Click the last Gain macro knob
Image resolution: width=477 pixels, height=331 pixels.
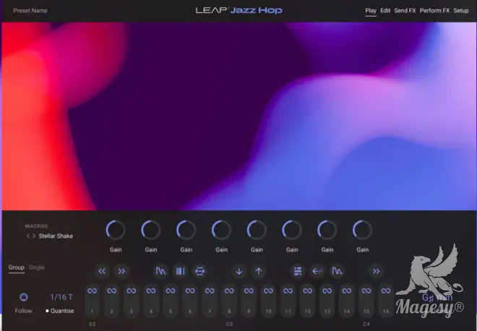362,230
